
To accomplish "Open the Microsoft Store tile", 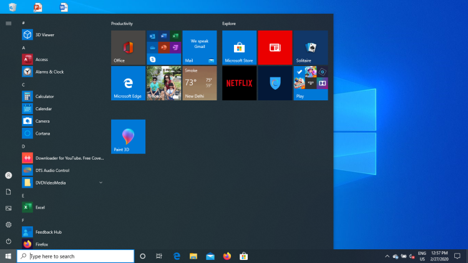I will pyautogui.click(x=239, y=47).
